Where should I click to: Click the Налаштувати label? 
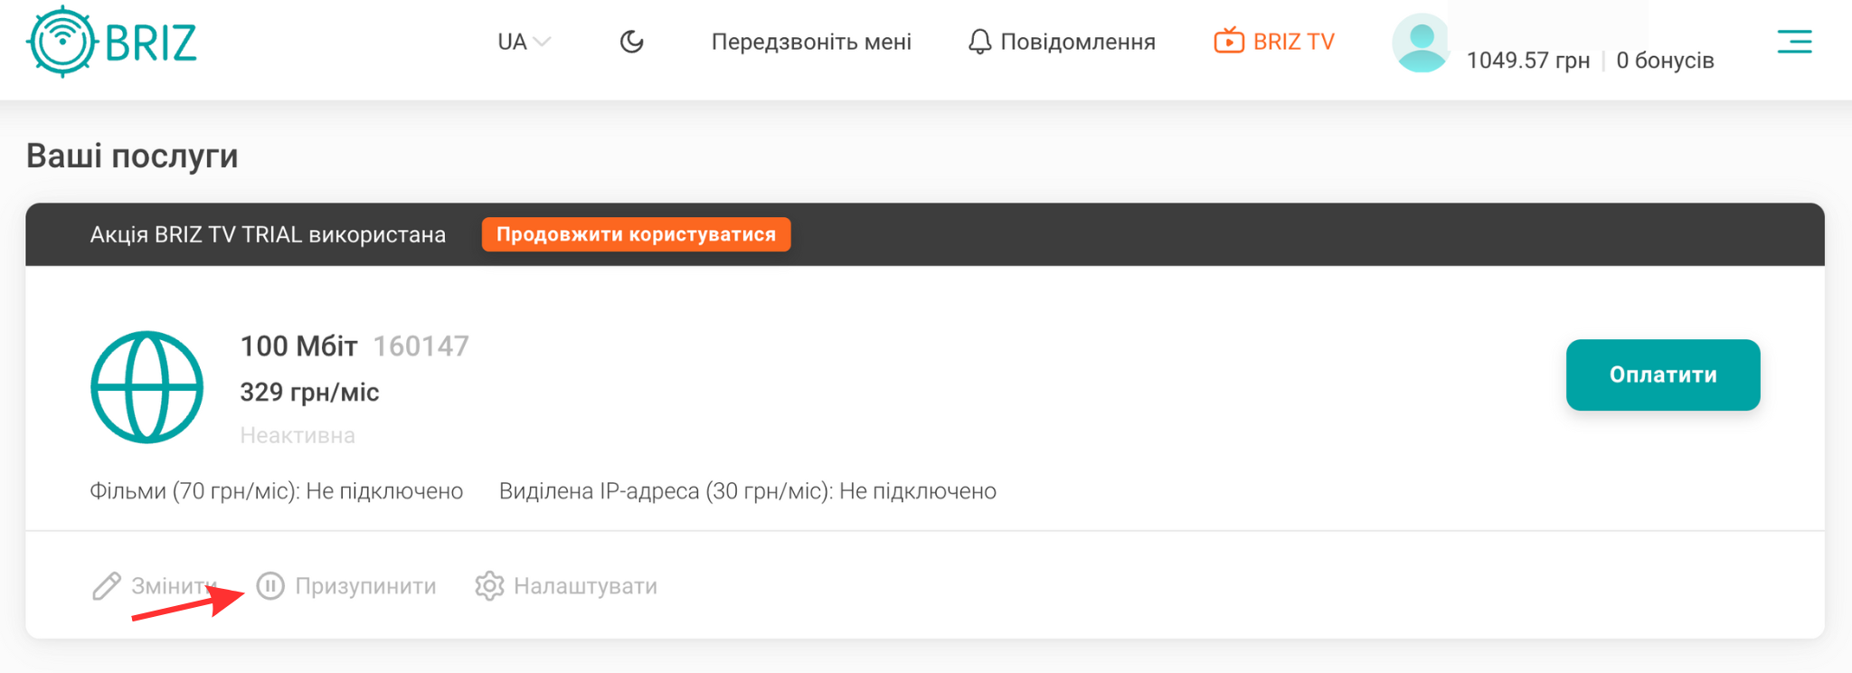point(585,586)
